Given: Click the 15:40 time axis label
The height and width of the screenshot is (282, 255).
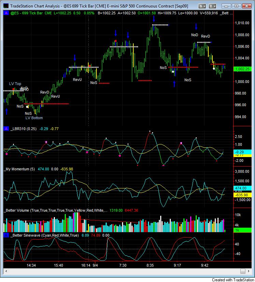Looking at the screenshot, I should click(x=58, y=265).
